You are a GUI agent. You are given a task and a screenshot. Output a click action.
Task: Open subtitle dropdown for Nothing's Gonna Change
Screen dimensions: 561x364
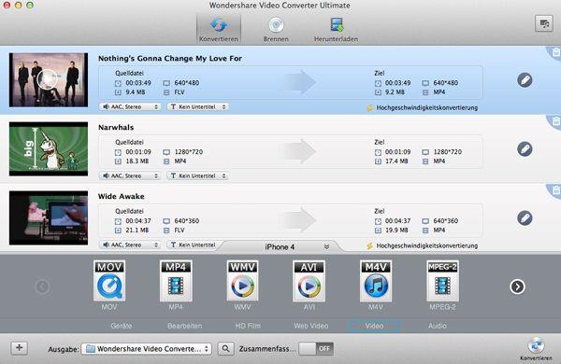198,106
